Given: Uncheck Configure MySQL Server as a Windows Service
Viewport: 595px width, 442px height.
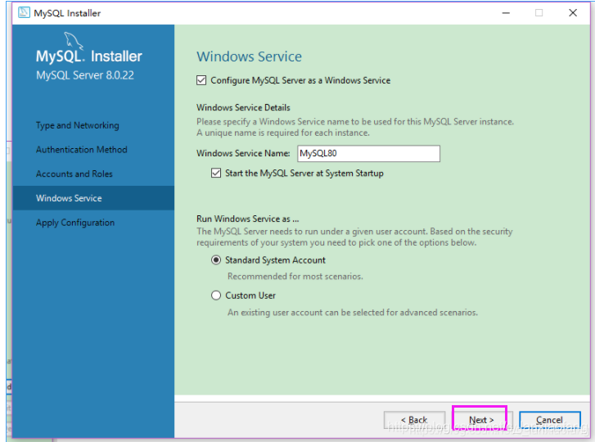Looking at the screenshot, I should pyautogui.click(x=201, y=80).
